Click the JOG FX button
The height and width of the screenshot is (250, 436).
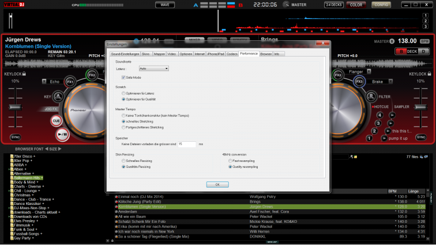point(50,109)
